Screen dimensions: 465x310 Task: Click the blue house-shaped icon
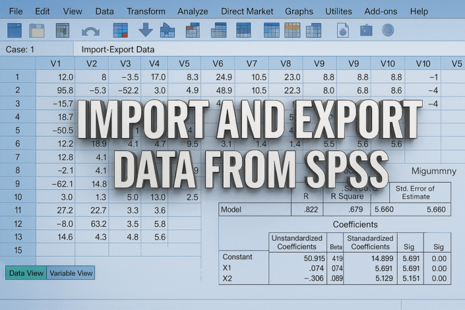pyautogui.click(x=168, y=30)
